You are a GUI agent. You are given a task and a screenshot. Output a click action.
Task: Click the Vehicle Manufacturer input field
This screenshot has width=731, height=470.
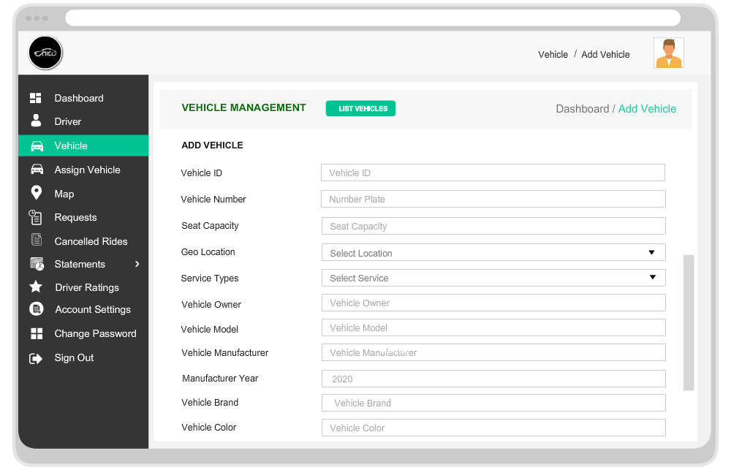493,352
